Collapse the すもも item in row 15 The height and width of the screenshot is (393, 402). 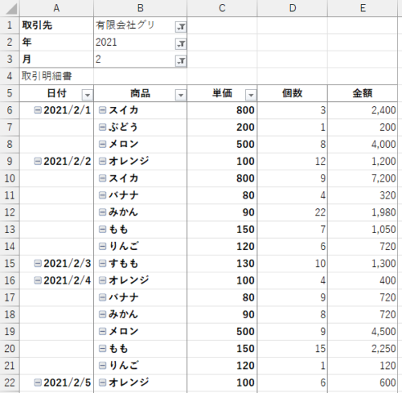click(103, 264)
